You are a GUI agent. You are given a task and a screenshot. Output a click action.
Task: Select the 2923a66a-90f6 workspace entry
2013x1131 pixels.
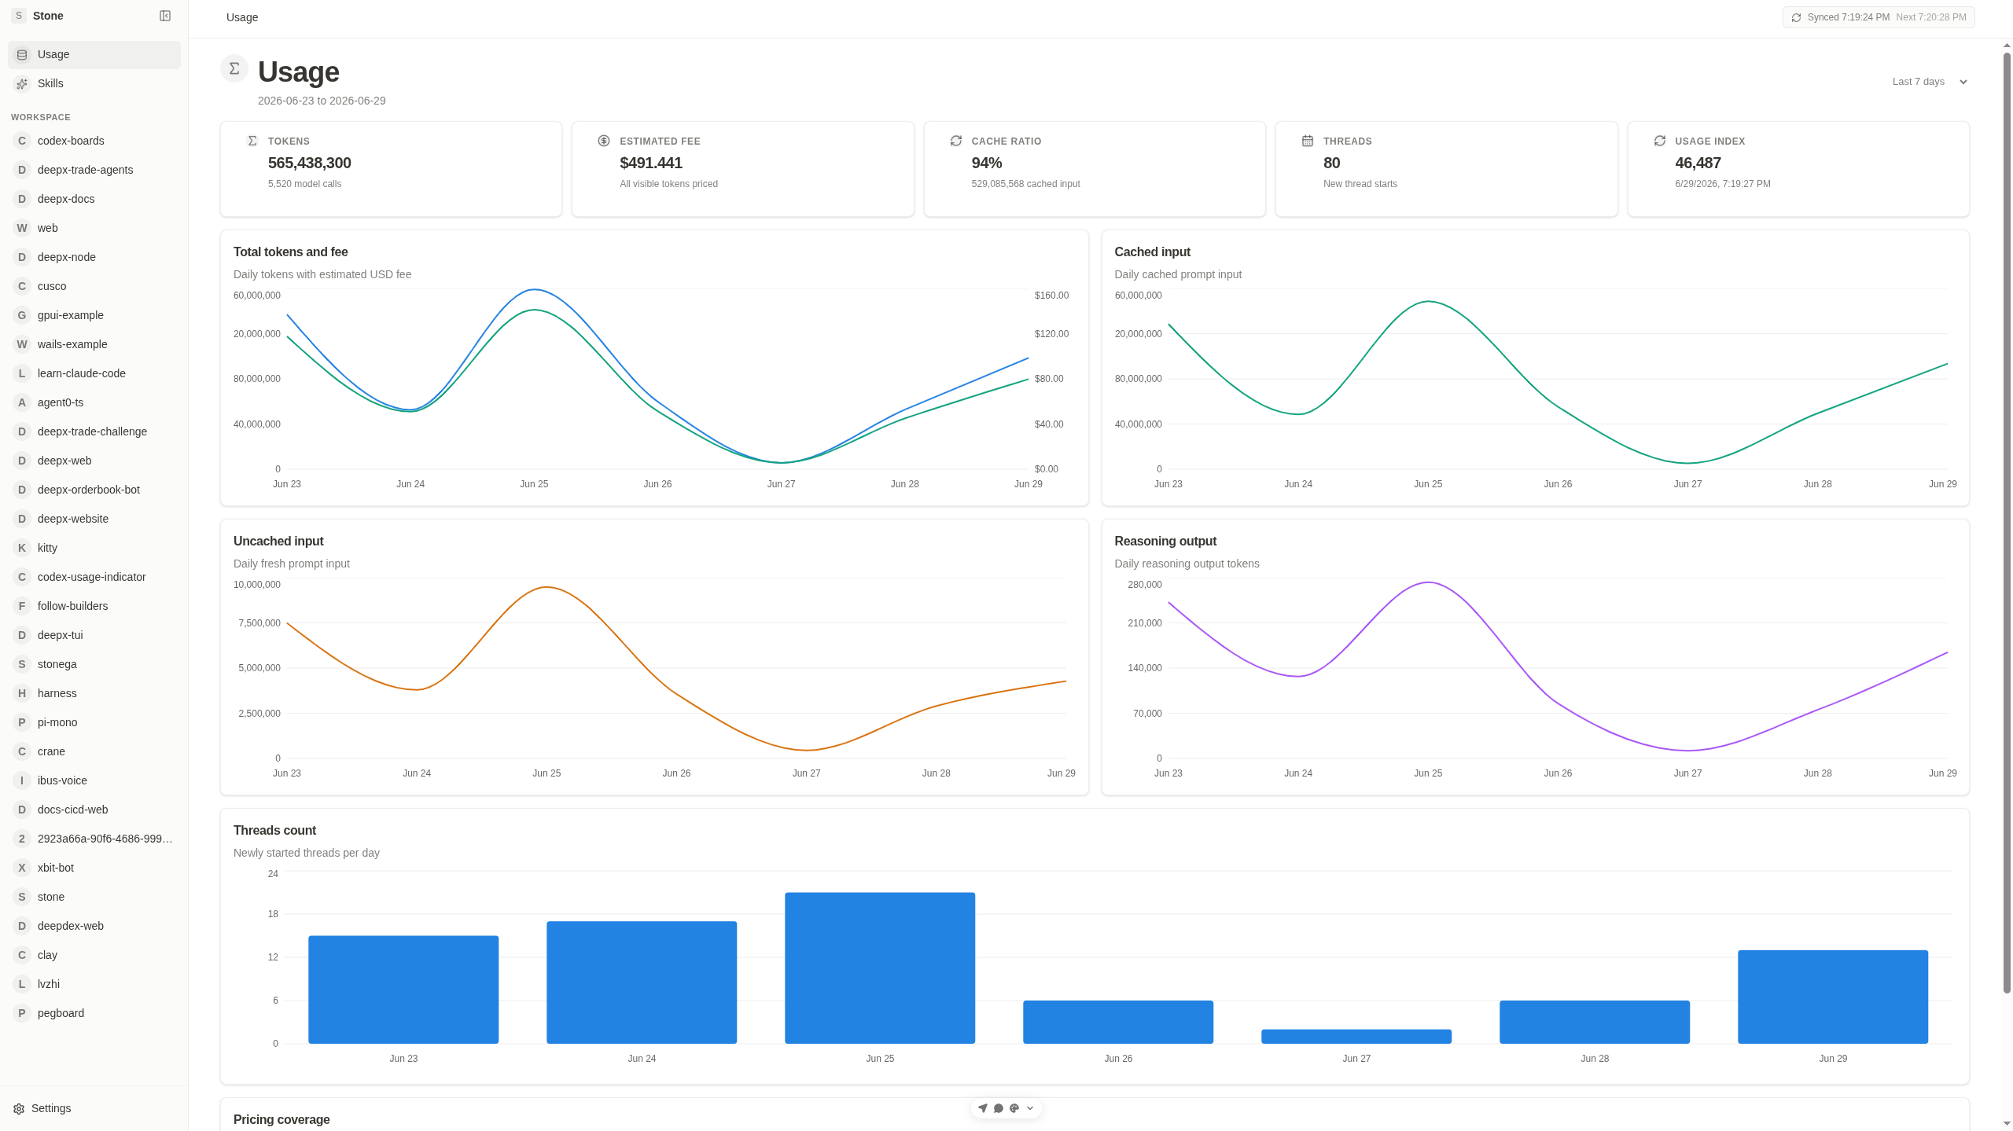94,839
